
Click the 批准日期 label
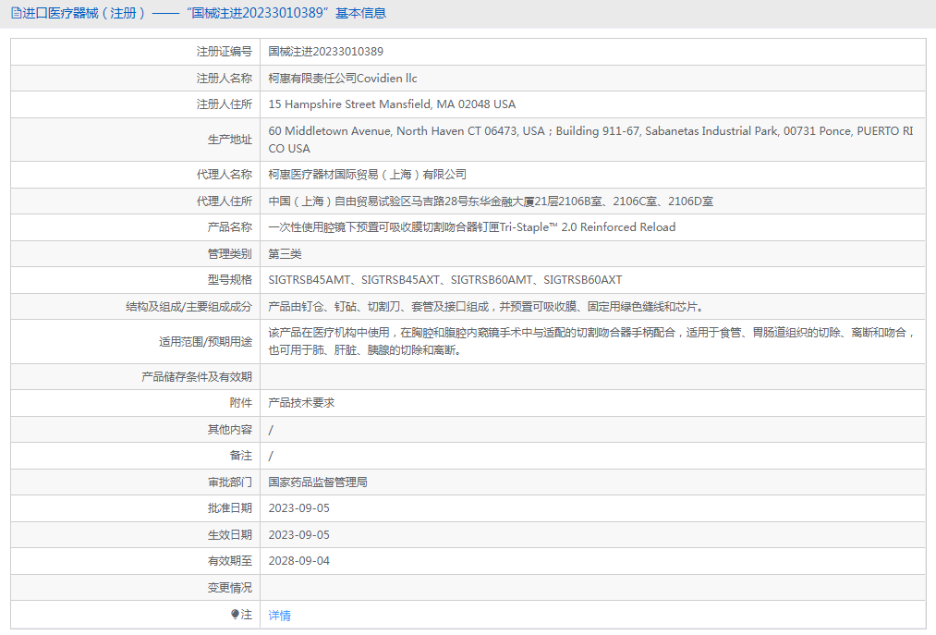click(x=230, y=508)
